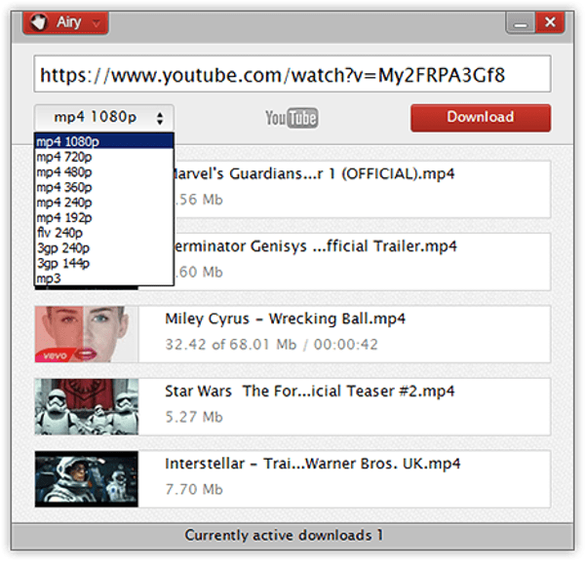Choose mp4 240p in the list
Screen dimensions: 585x561
(103, 203)
